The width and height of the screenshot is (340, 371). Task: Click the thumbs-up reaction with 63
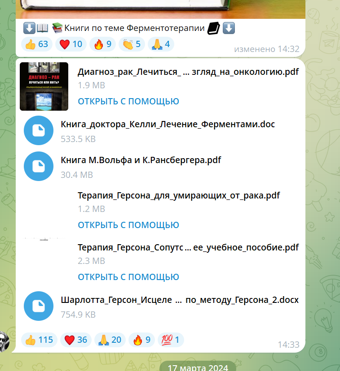pyautogui.click(x=37, y=44)
